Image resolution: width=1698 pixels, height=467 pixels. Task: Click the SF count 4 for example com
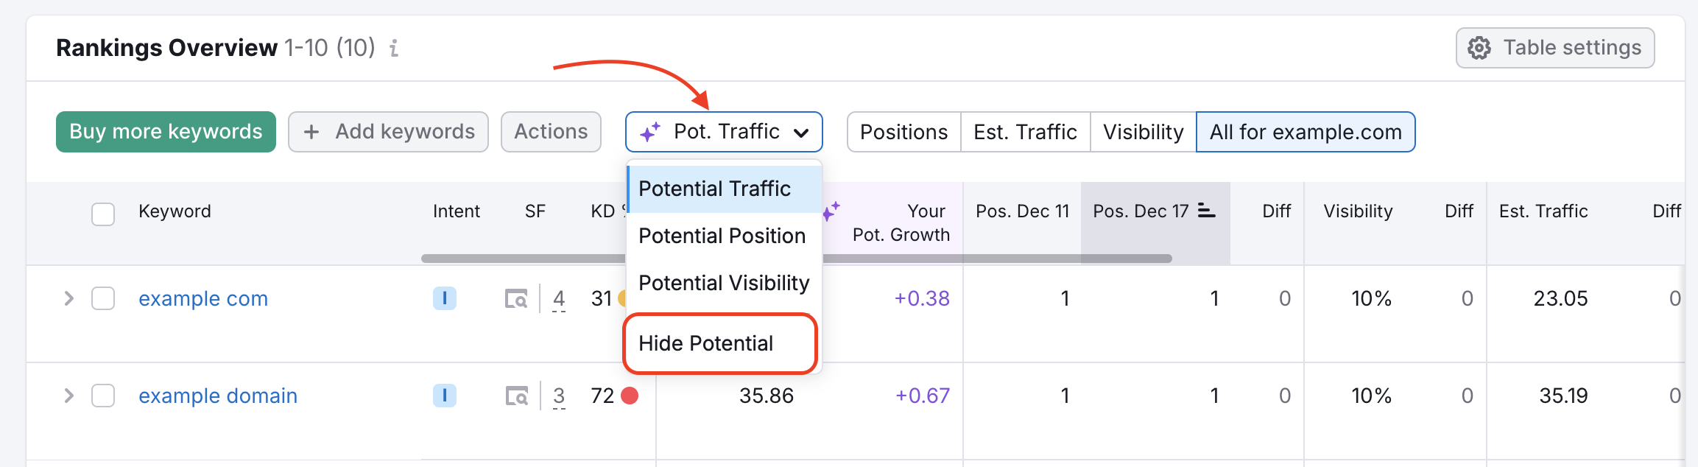point(558,299)
